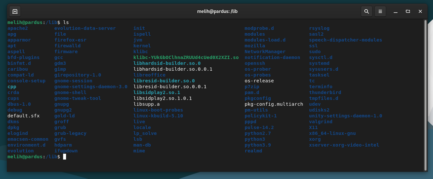
Task: Minimize the terminal window
Action: (396, 11)
